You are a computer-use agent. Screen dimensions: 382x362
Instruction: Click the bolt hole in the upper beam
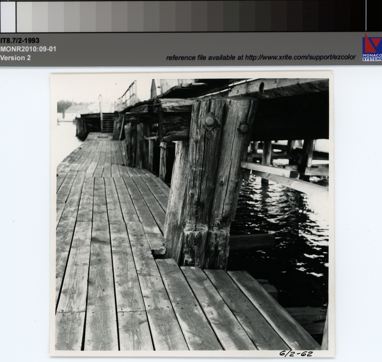click(262, 86)
